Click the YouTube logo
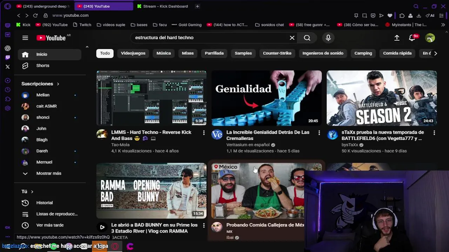Screen dimensions: 449x252 point(51,38)
